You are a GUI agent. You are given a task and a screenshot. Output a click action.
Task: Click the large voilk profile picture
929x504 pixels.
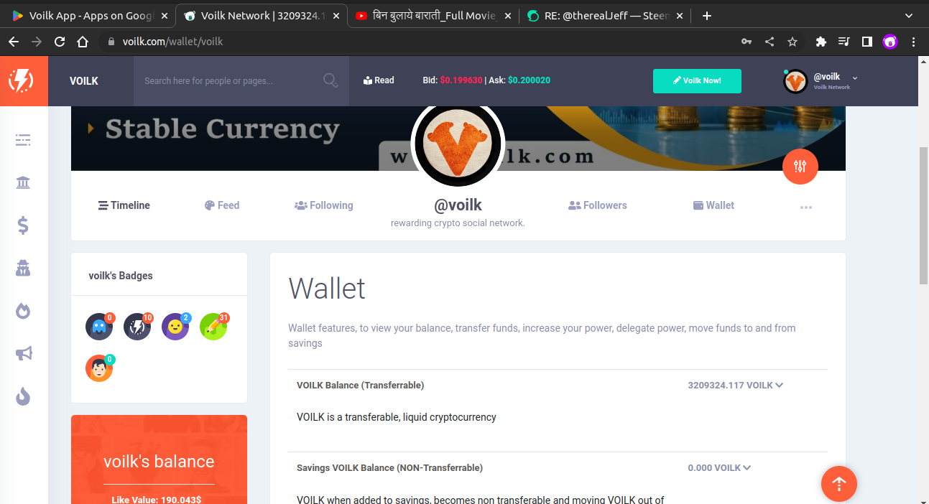(x=458, y=144)
